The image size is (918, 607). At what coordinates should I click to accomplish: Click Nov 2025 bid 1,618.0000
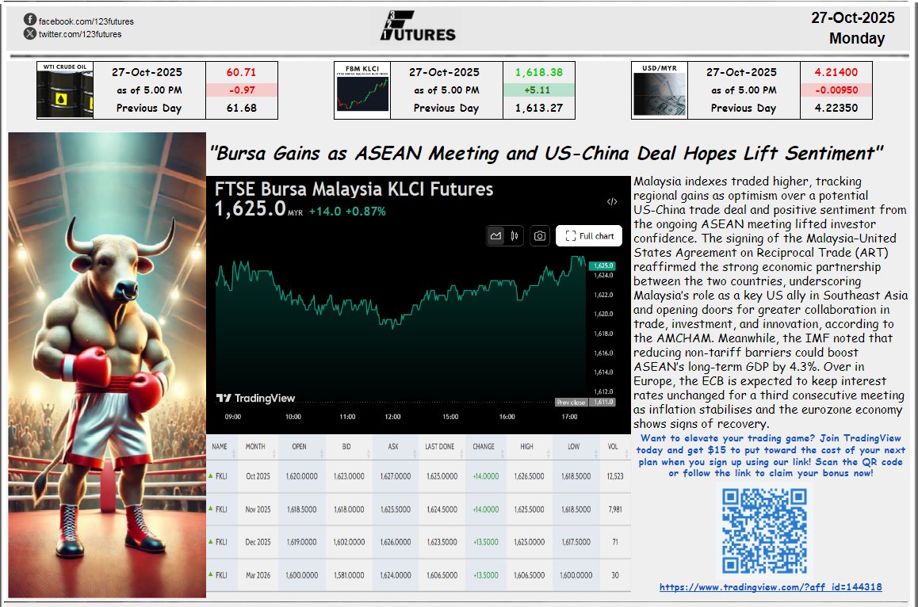(349, 510)
